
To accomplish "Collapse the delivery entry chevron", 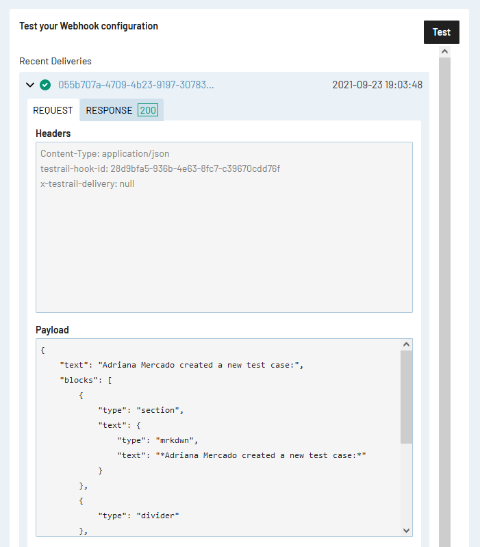I will coord(29,85).
